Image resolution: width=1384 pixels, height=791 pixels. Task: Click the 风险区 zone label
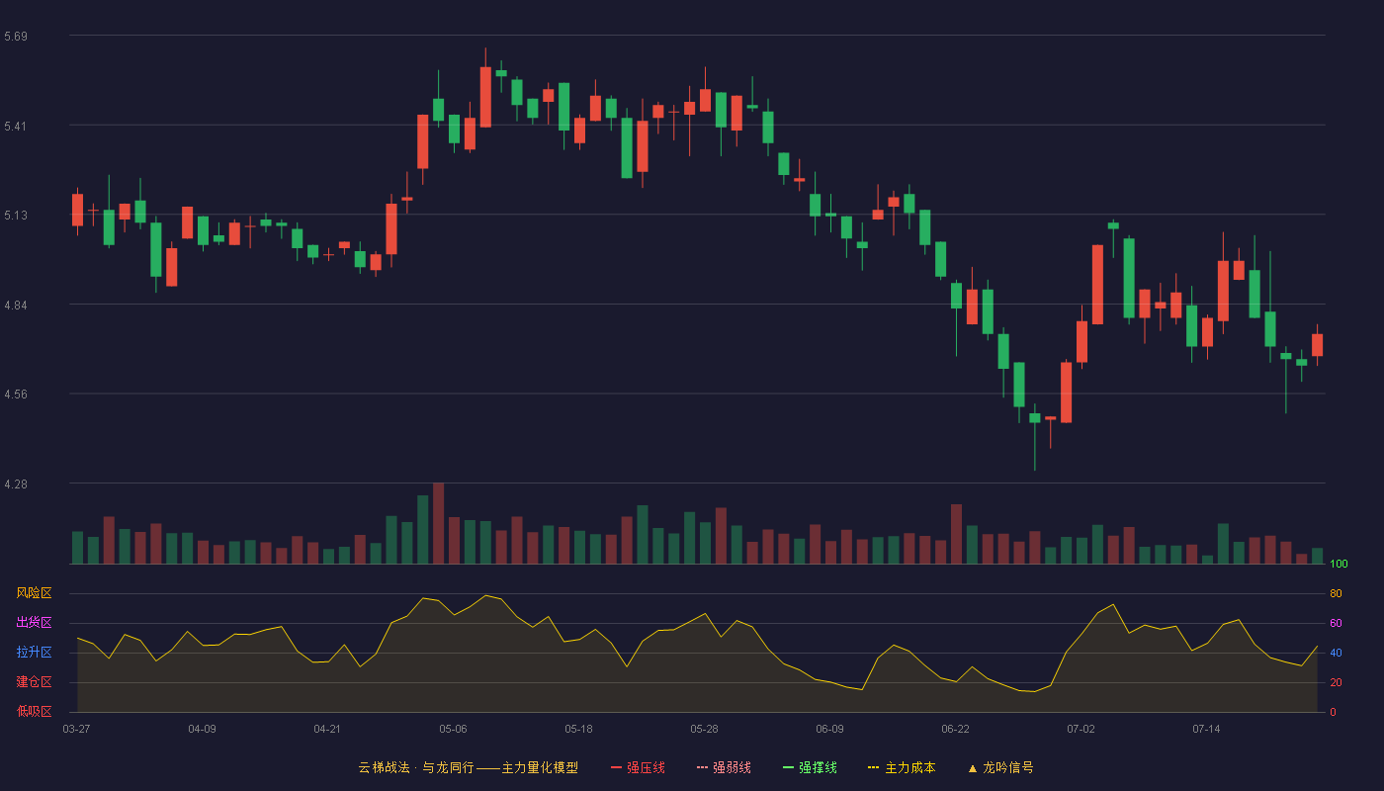click(x=34, y=593)
